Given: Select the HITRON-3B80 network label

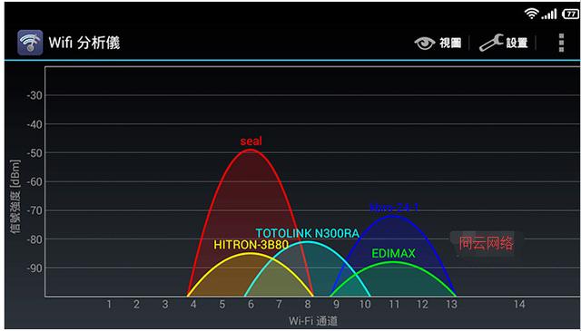Looking at the screenshot, I should [x=251, y=245].
